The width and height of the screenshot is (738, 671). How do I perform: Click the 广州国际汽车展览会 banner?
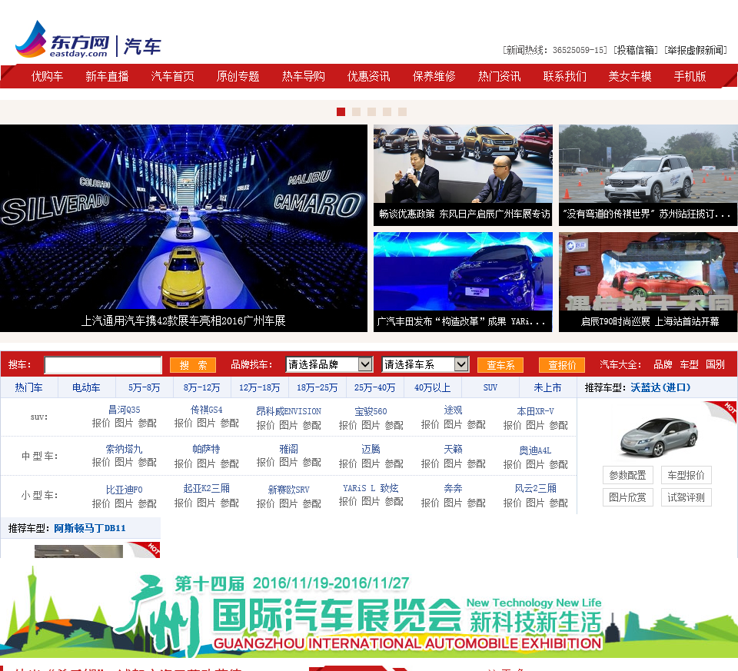coord(369,612)
